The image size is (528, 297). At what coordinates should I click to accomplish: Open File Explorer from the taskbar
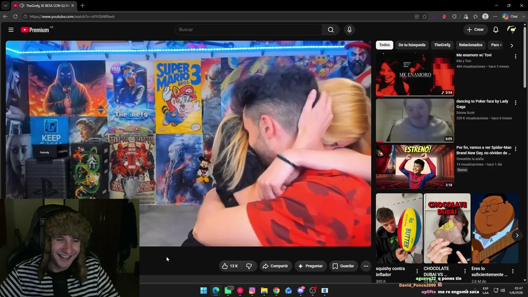(264, 290)
